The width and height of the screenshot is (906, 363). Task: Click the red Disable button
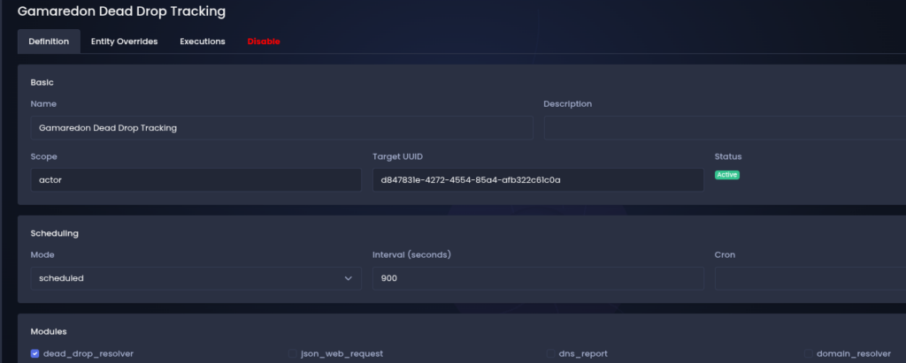click(264, 42)
